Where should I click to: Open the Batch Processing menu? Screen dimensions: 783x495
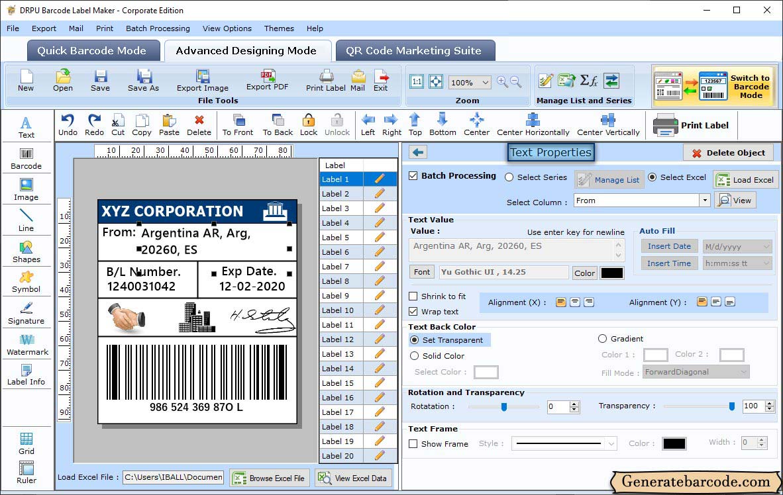tap(158, 28)
